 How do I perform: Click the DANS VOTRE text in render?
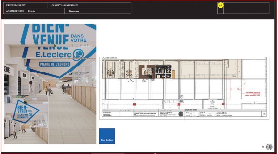tap(78, 38)
